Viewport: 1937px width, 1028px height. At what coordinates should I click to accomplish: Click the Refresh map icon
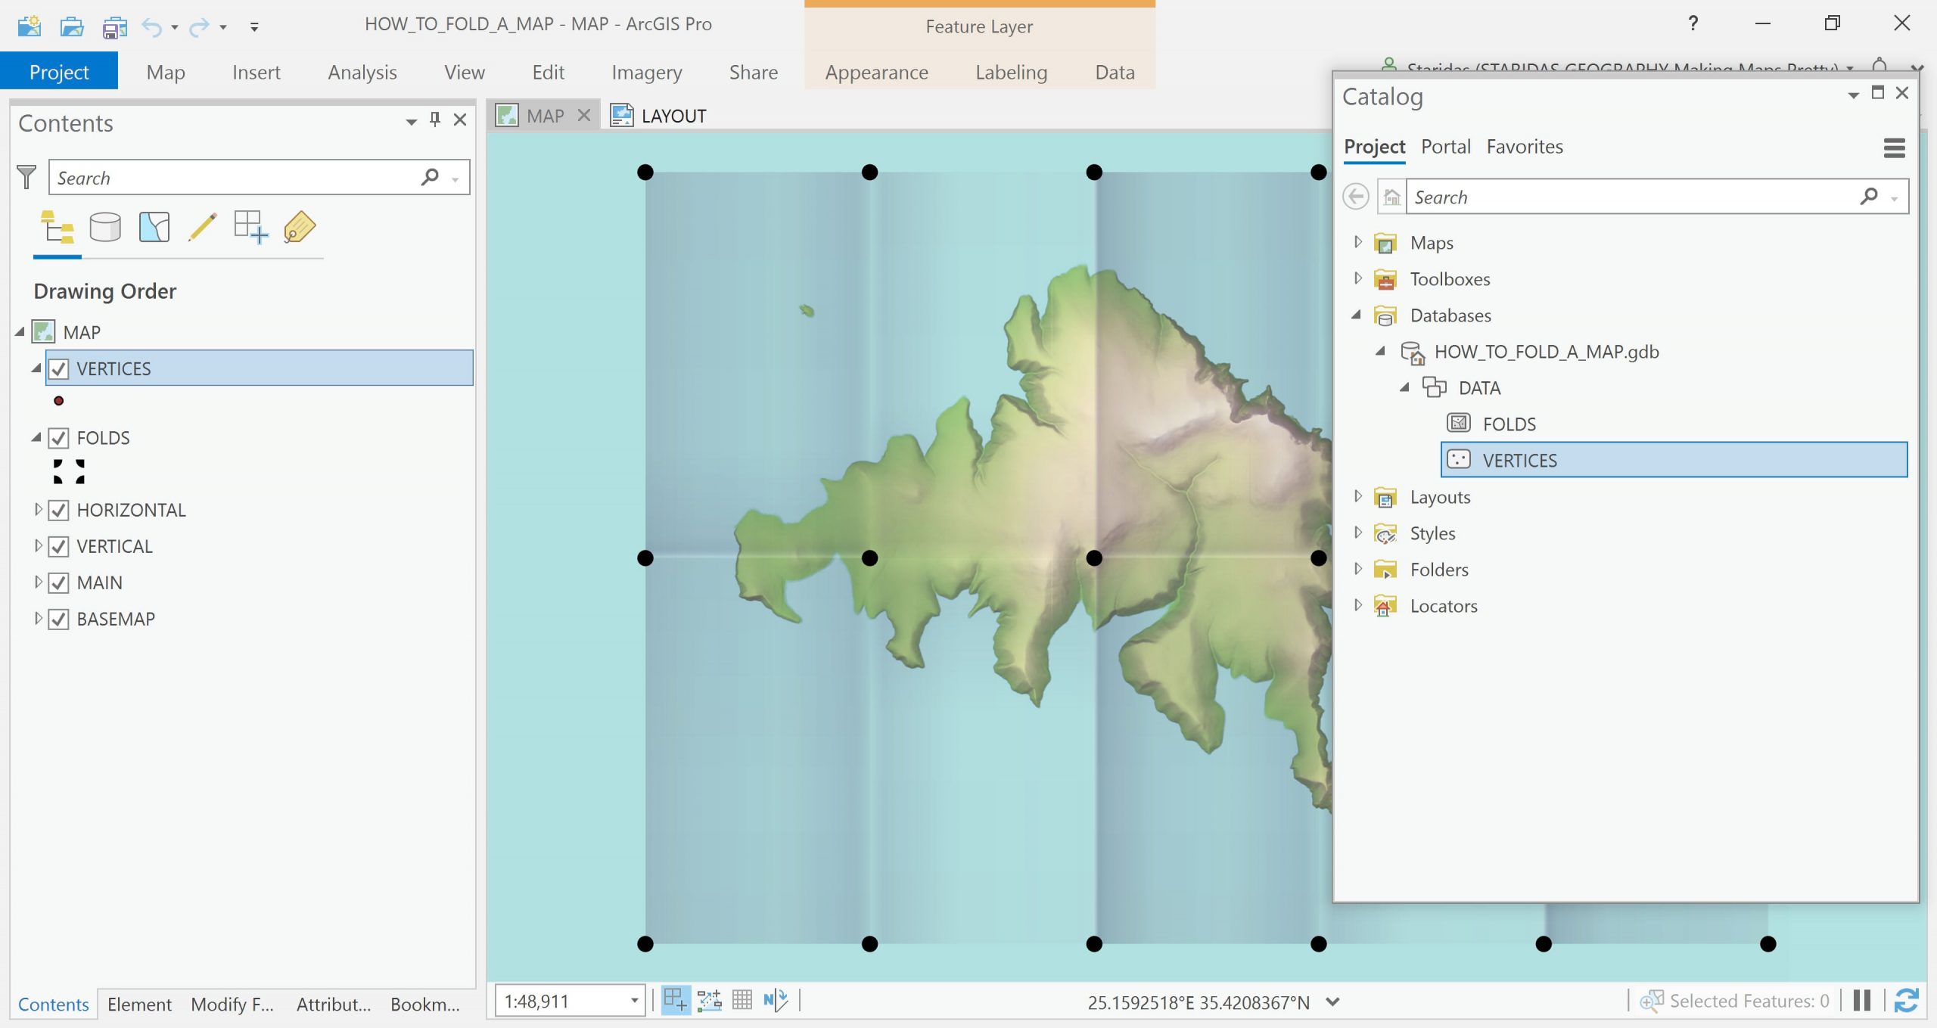click(x=1905, y=1001)
